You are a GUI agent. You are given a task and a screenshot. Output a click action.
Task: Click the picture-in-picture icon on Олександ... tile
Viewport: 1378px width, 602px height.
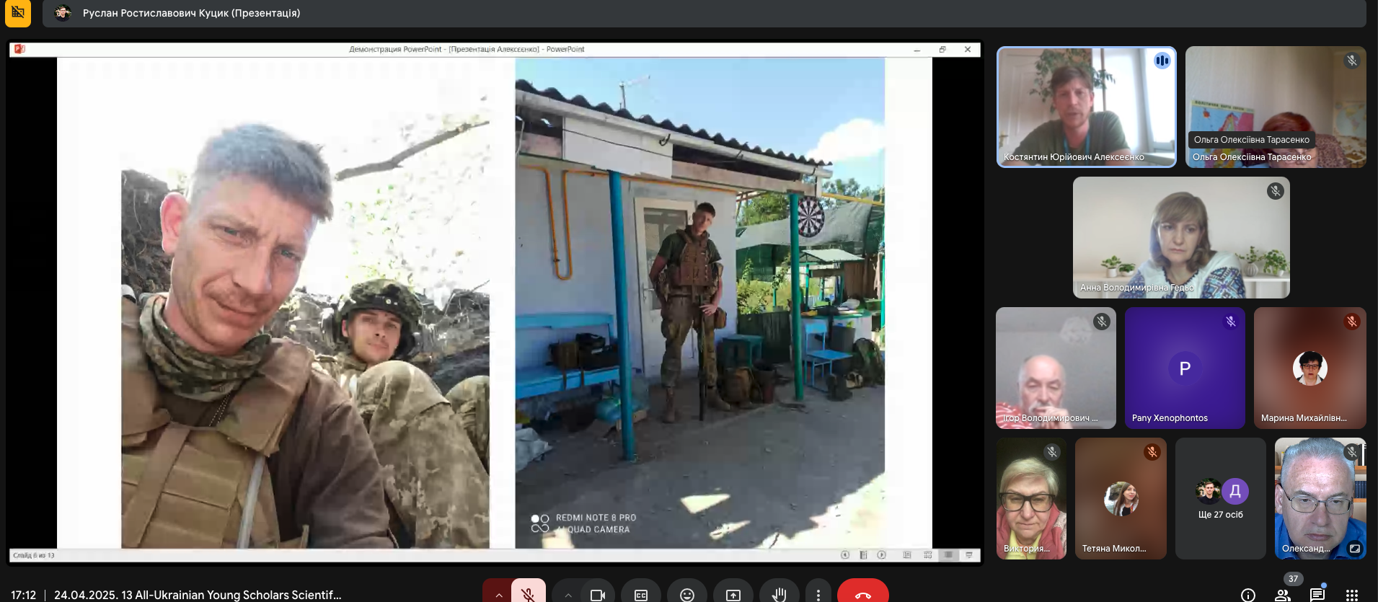1354,549
